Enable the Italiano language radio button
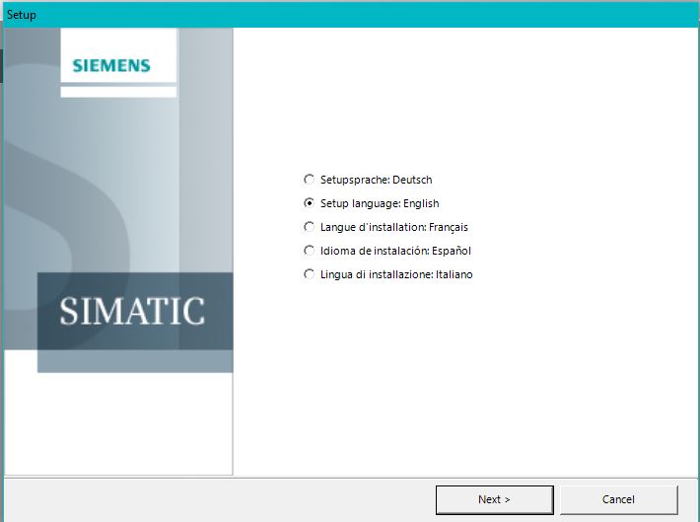 [310, 274]
